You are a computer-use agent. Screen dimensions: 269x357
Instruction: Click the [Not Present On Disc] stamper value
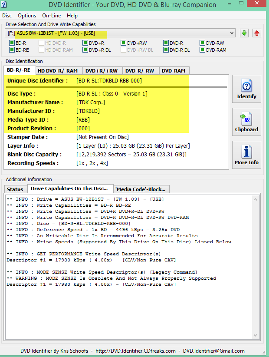[102, 137]
